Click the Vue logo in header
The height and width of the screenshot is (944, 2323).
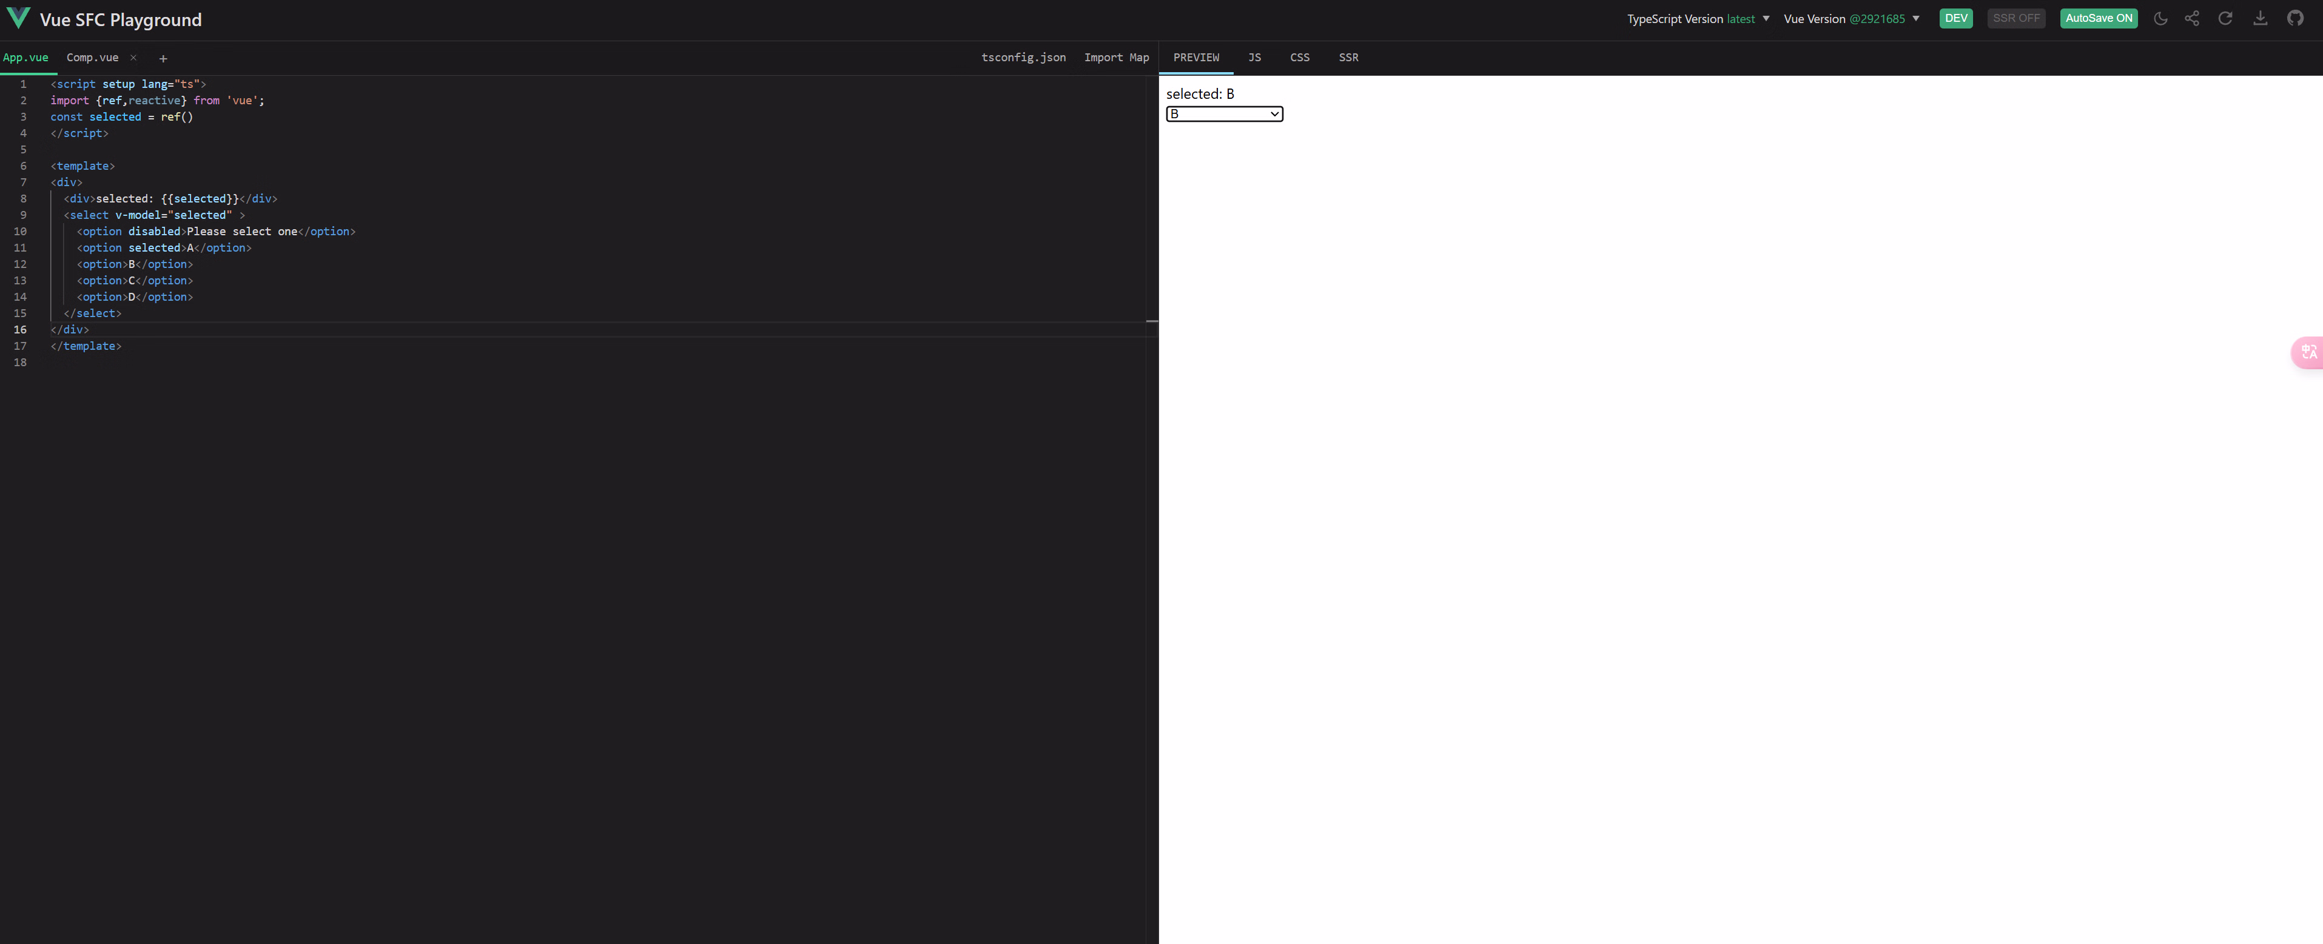18,18
